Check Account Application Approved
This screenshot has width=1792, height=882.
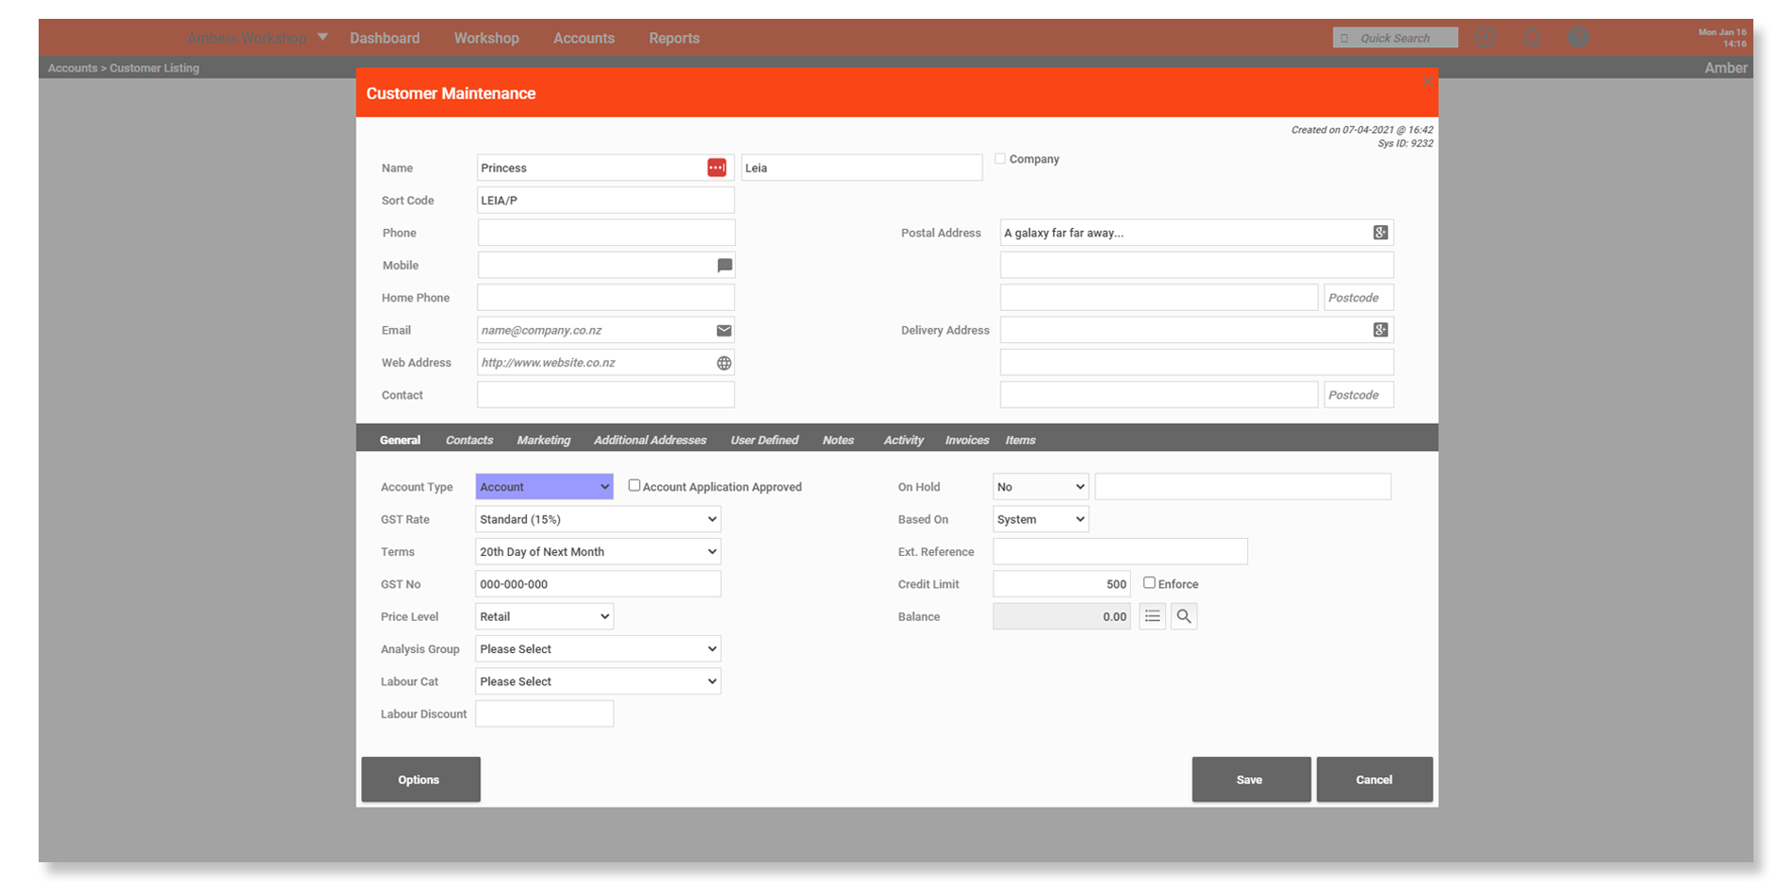point(633,484)
